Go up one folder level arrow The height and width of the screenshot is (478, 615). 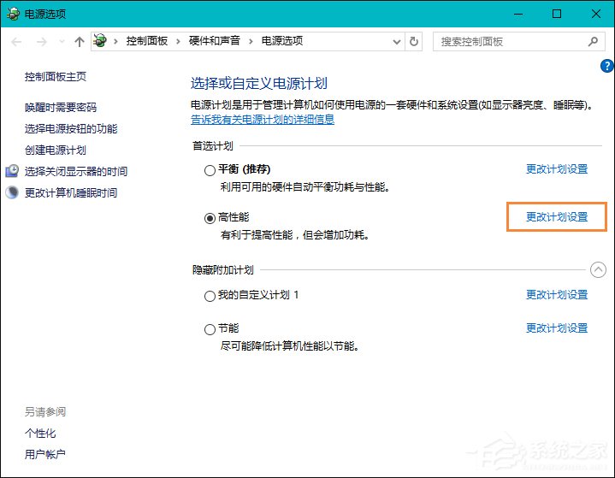point(80,42)
